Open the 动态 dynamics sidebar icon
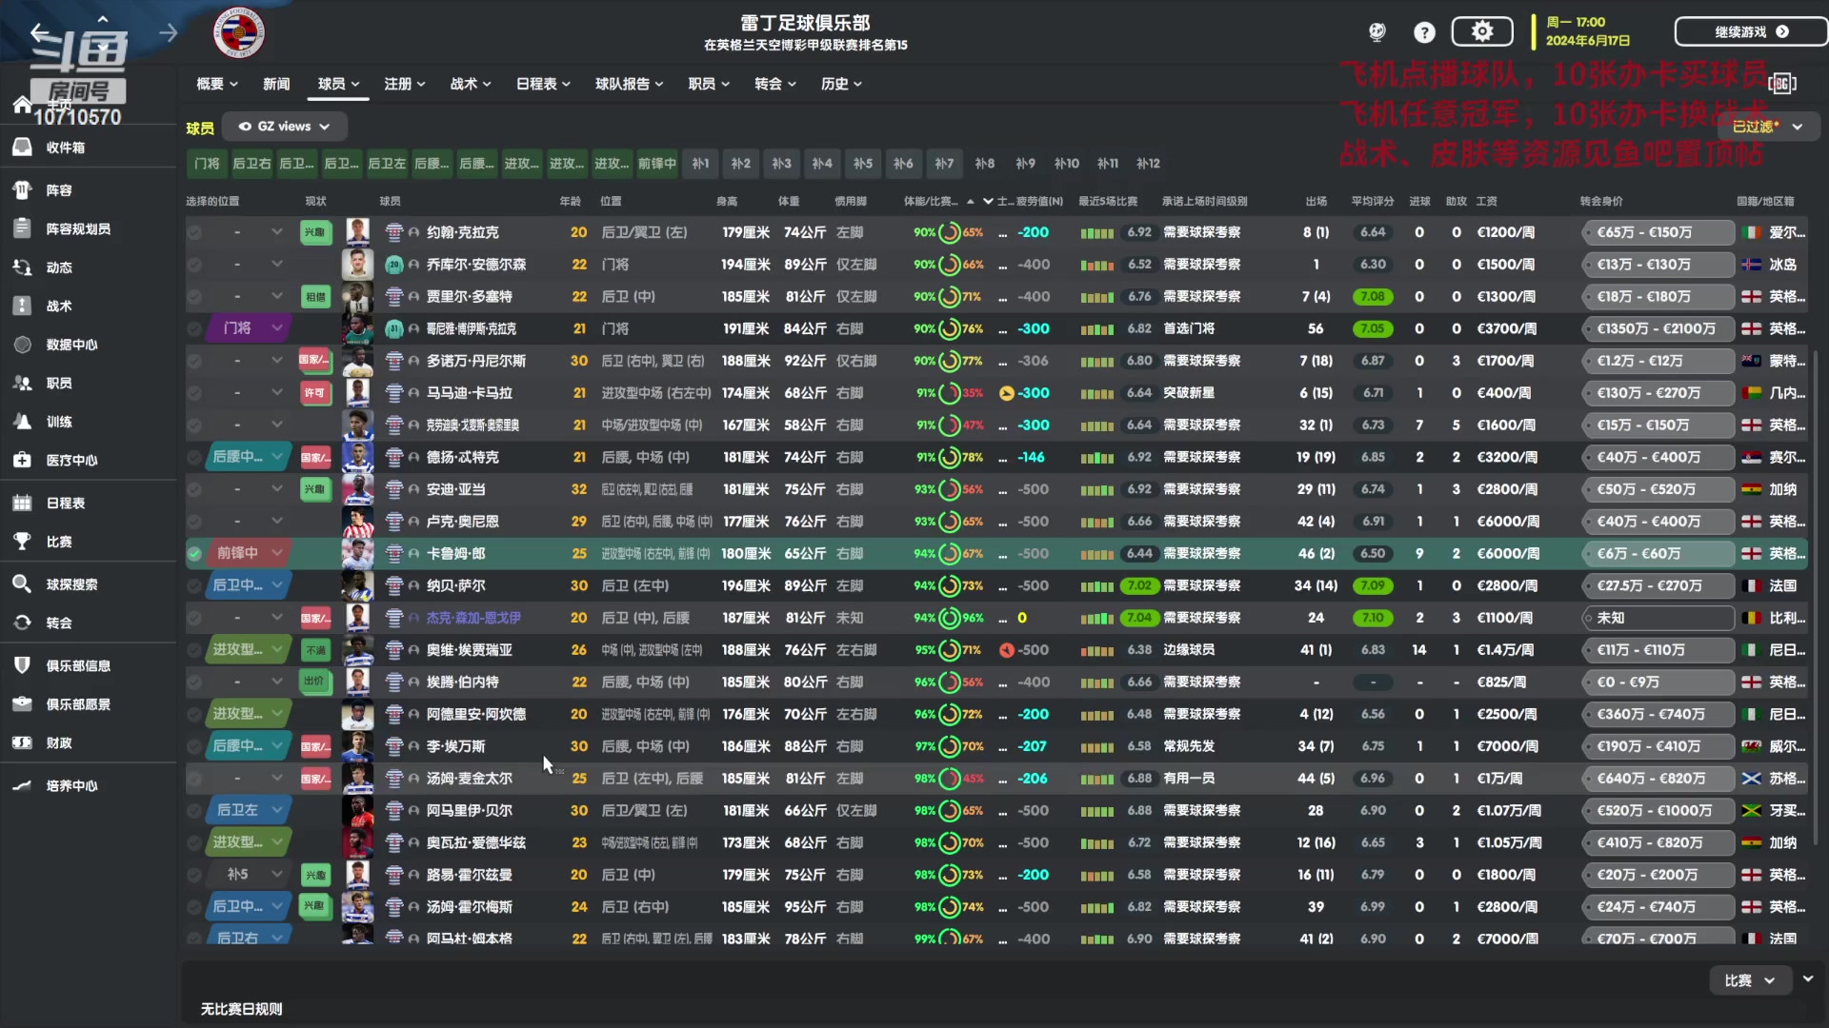Image resolution: width=1829 pixels, height=1028 pixels. pos(22,267)
